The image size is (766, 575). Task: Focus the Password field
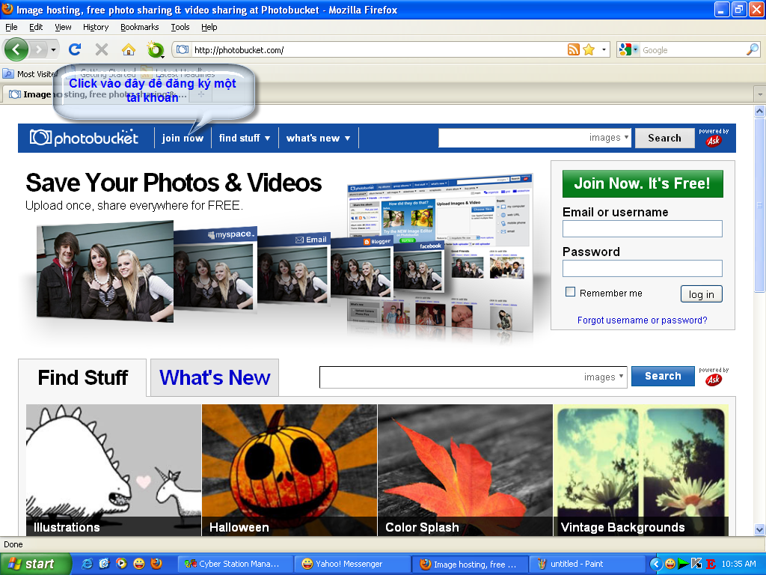coord(643,269)
